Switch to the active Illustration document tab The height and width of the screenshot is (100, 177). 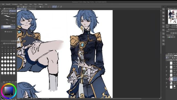point(22,9)
